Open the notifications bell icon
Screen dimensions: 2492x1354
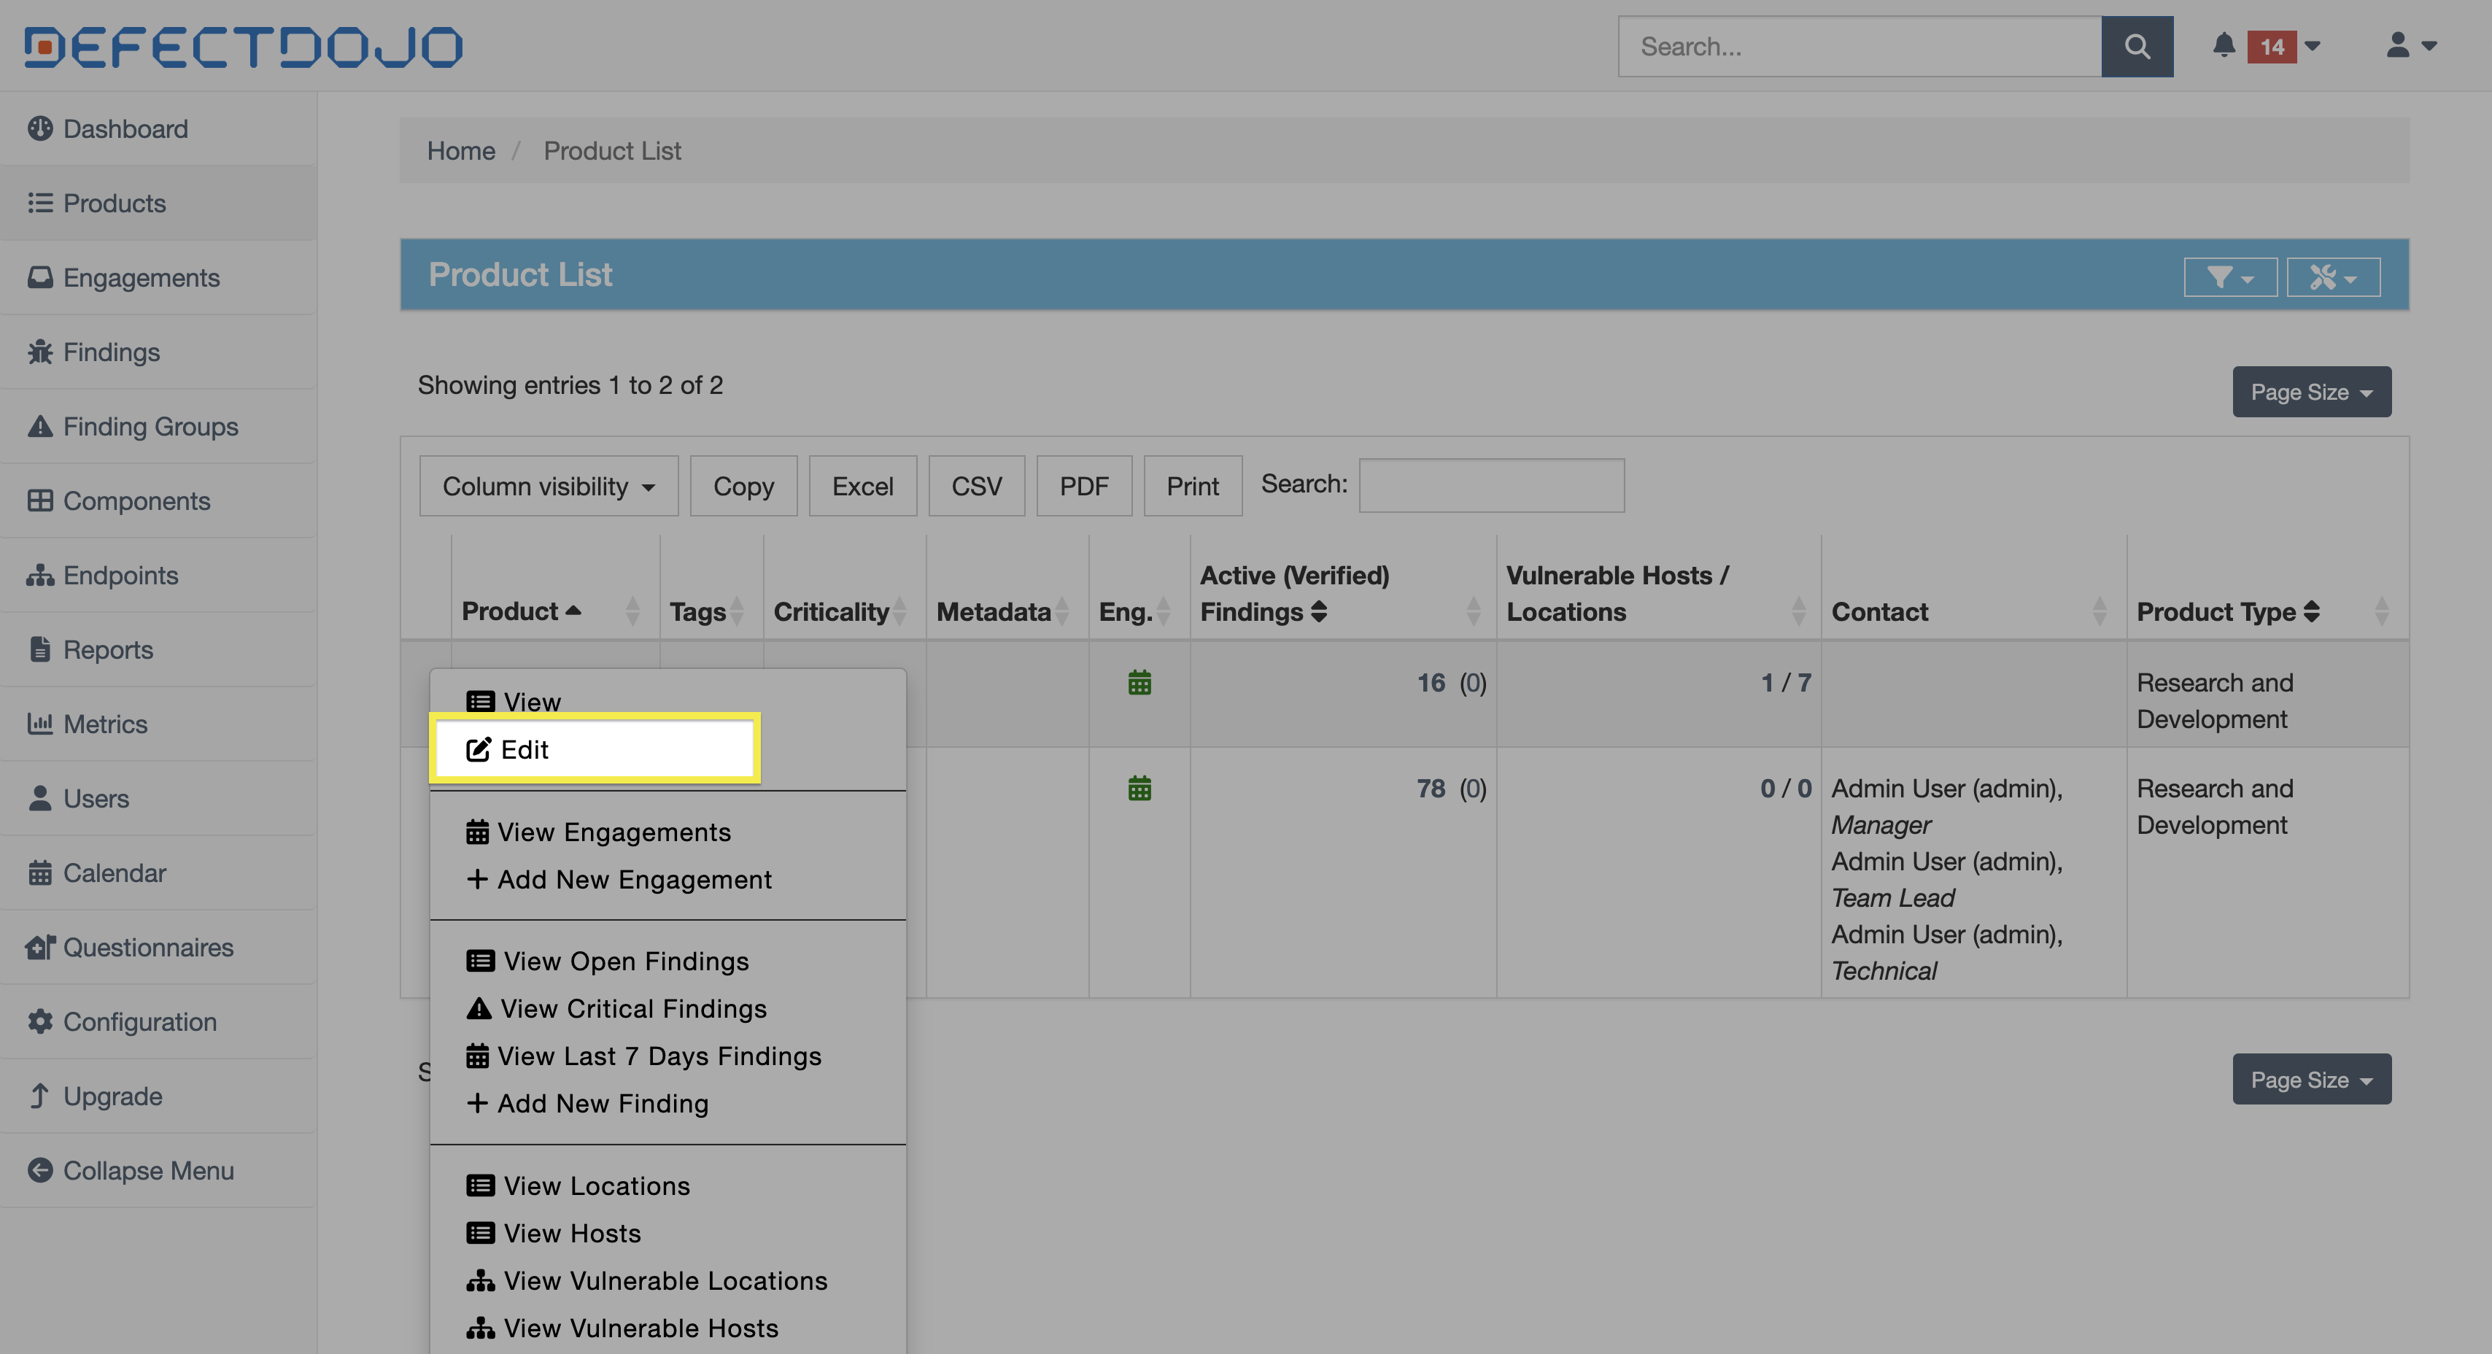tap(2224, 45)
